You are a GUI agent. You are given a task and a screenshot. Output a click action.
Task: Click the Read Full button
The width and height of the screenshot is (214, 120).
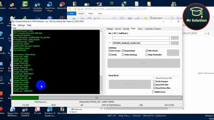tap(130, 84)
